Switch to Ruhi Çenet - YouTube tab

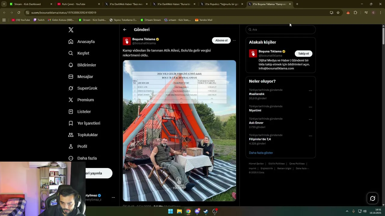pos(78,4)
